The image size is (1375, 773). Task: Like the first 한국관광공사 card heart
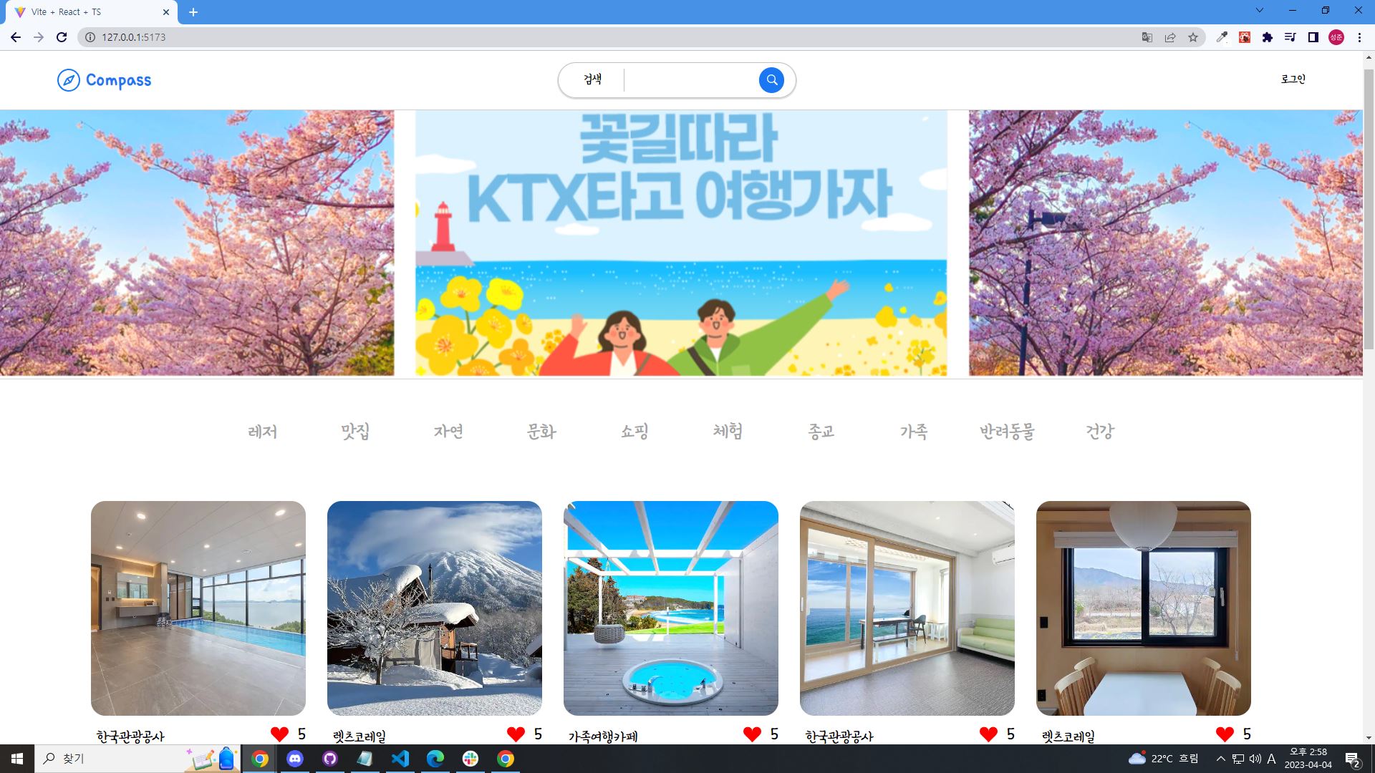[279, 734]
